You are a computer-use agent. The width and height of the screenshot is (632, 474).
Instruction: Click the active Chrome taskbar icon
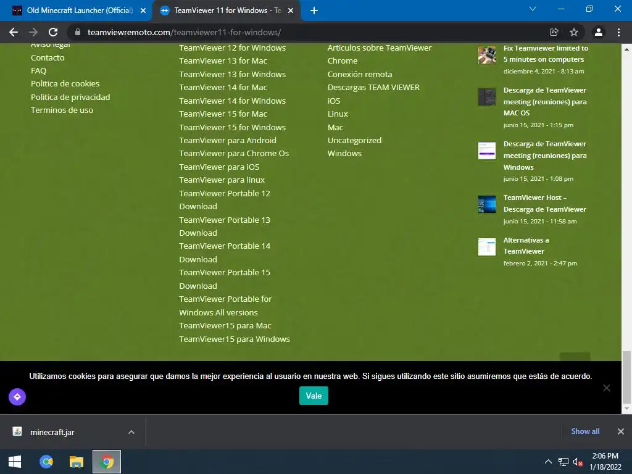pos(107,462)
